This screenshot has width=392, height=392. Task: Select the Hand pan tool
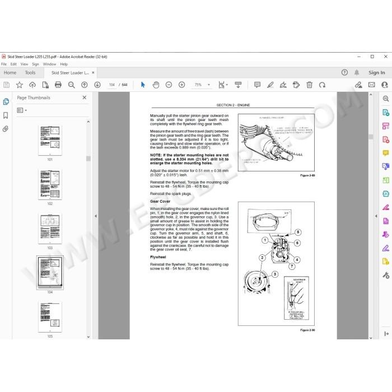coord(156,85)
